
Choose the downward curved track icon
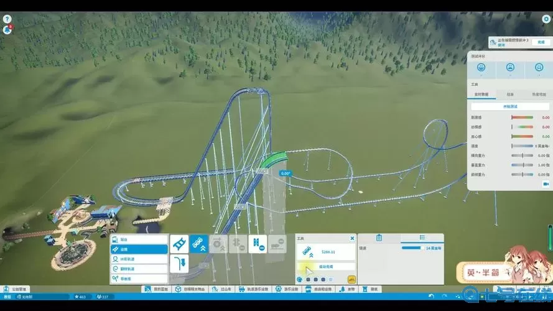point(179,264)
